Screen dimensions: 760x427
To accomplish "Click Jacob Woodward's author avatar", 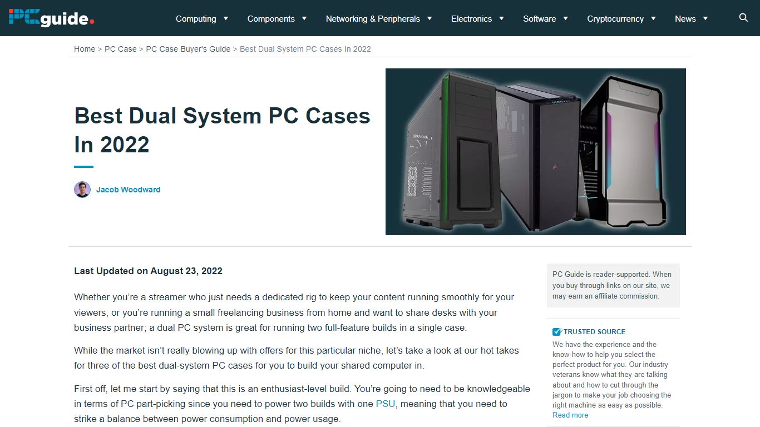I will pyautogui.click(x=82, y=190).
